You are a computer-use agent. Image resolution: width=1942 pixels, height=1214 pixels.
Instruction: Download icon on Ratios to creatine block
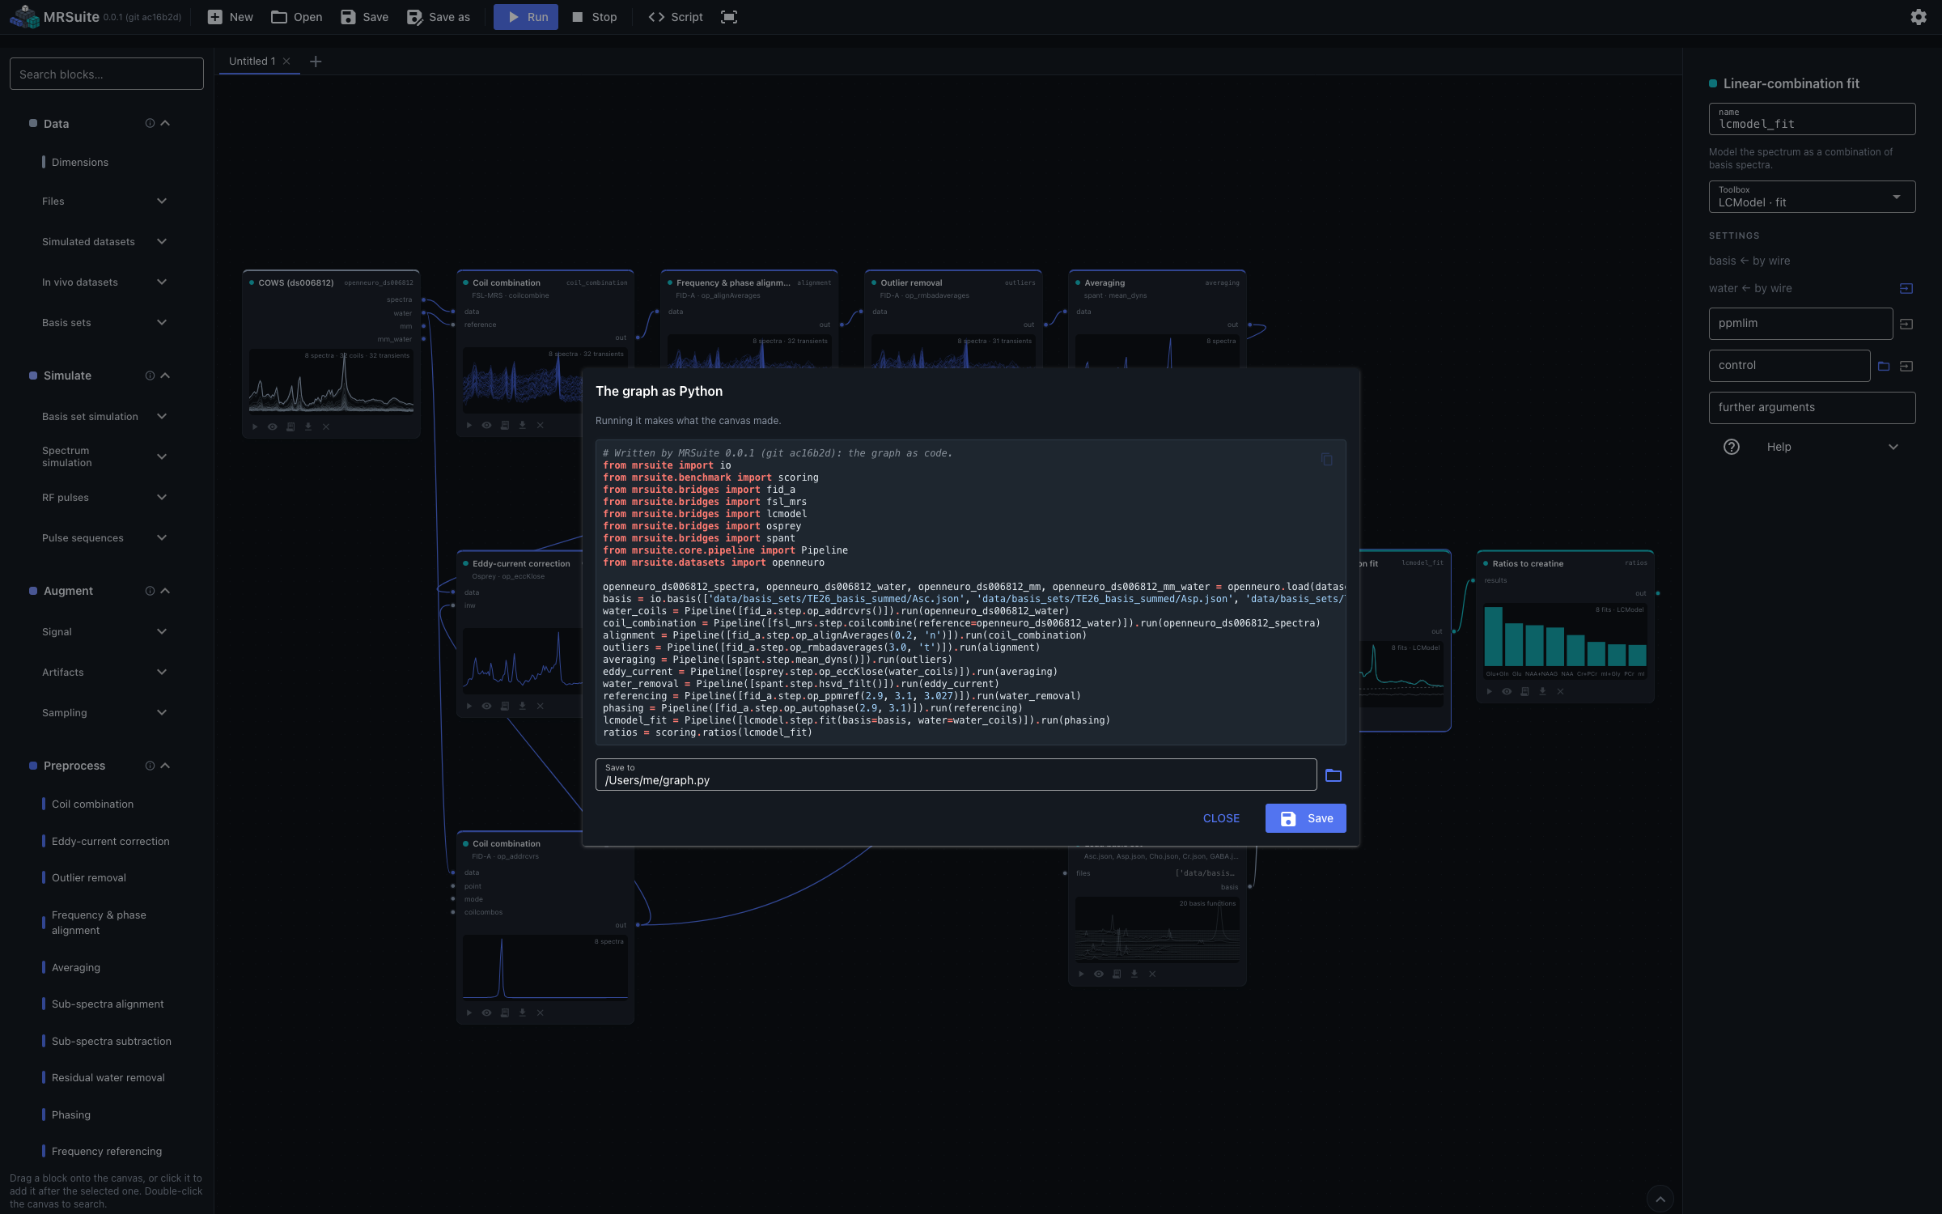1542,691
